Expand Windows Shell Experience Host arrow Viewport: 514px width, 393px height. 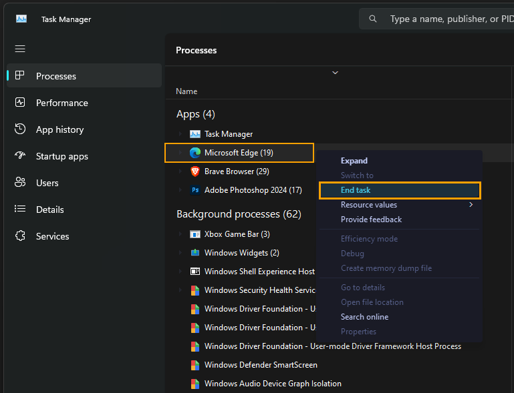[x=180, y=272]
